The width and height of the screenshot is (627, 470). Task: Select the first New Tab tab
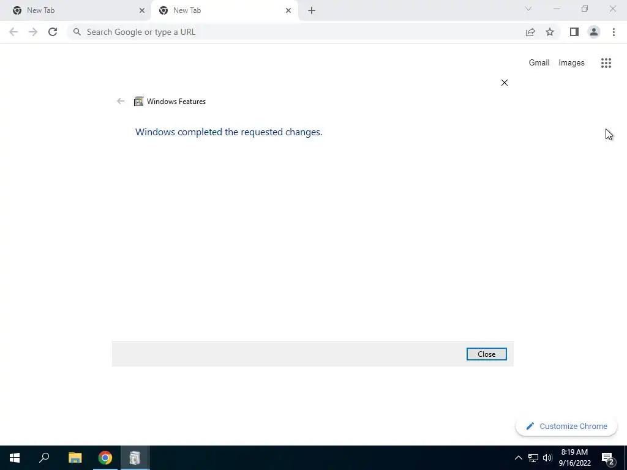76,10
